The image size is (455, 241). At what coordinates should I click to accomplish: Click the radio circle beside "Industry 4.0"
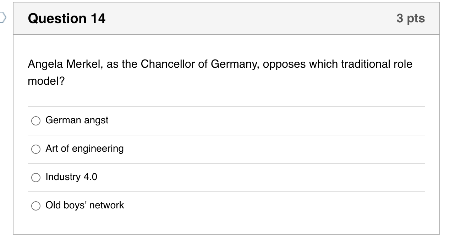pyautogui.click(x=36, y=177)
